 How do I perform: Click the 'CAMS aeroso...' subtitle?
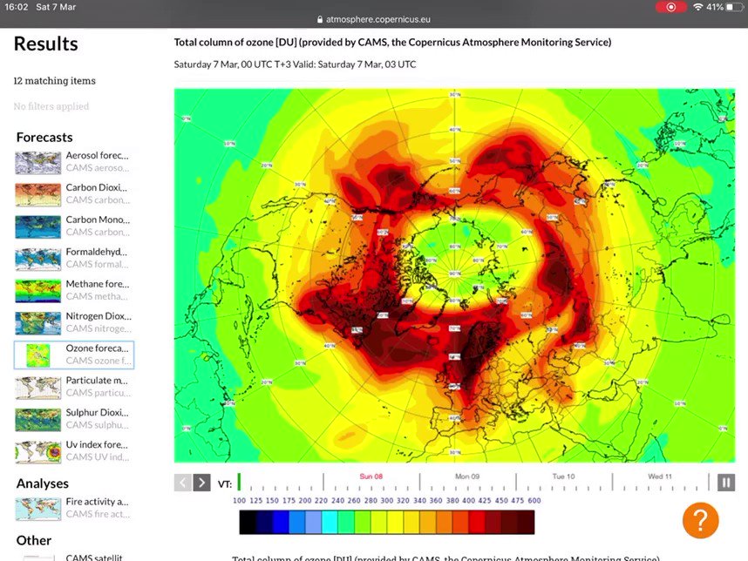[x=98, y=168]
